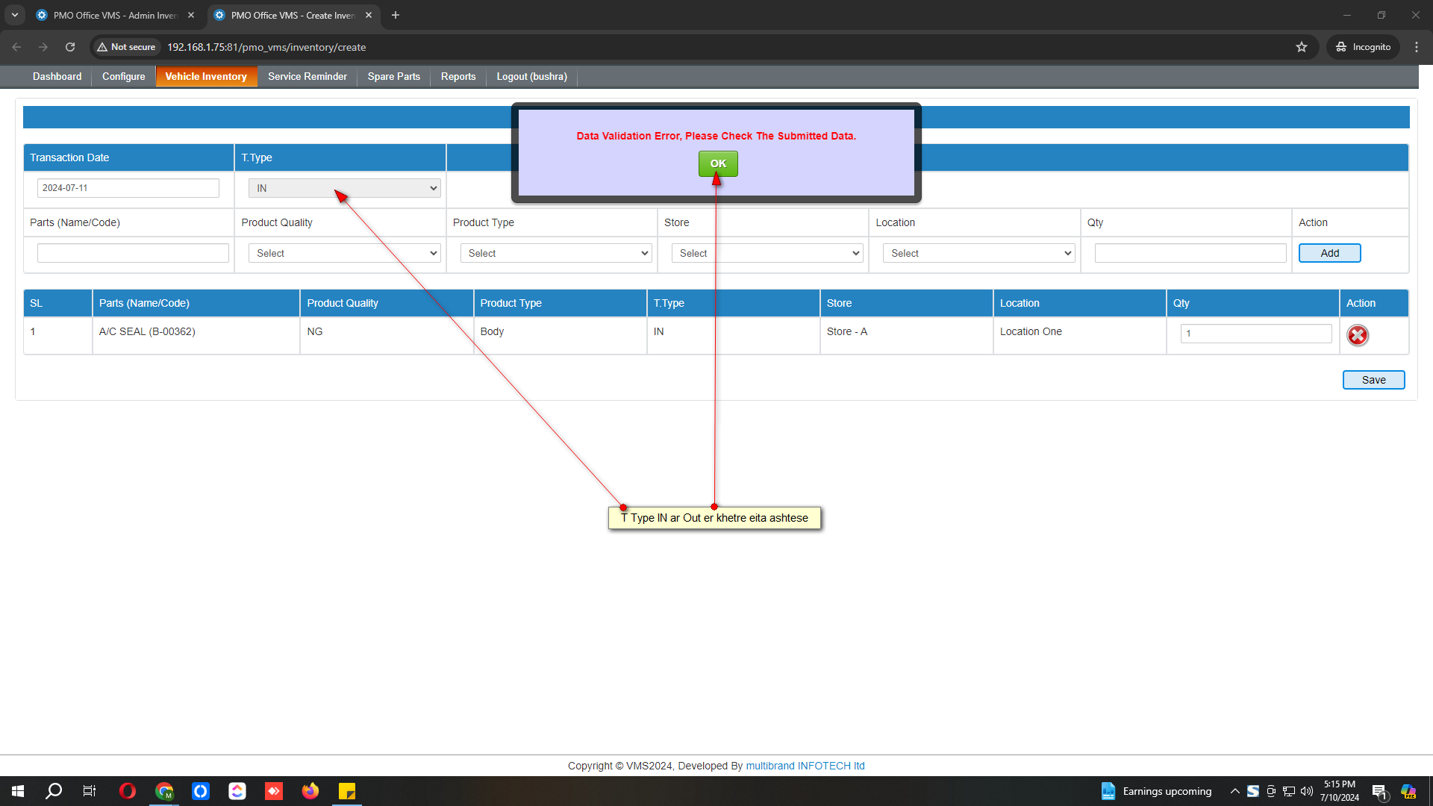Reload the page using refresh icon
This screenshot has height=806, width=1433.
tap(70, 47)
